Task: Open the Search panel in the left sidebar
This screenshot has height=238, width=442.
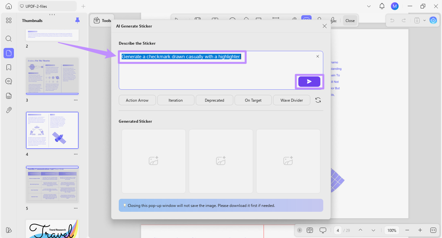Action: tap(9, 39)
